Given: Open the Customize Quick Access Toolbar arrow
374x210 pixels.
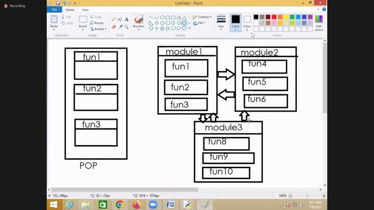Looking at the screenshot, I should pyautogui.click(x=75, y=3).
